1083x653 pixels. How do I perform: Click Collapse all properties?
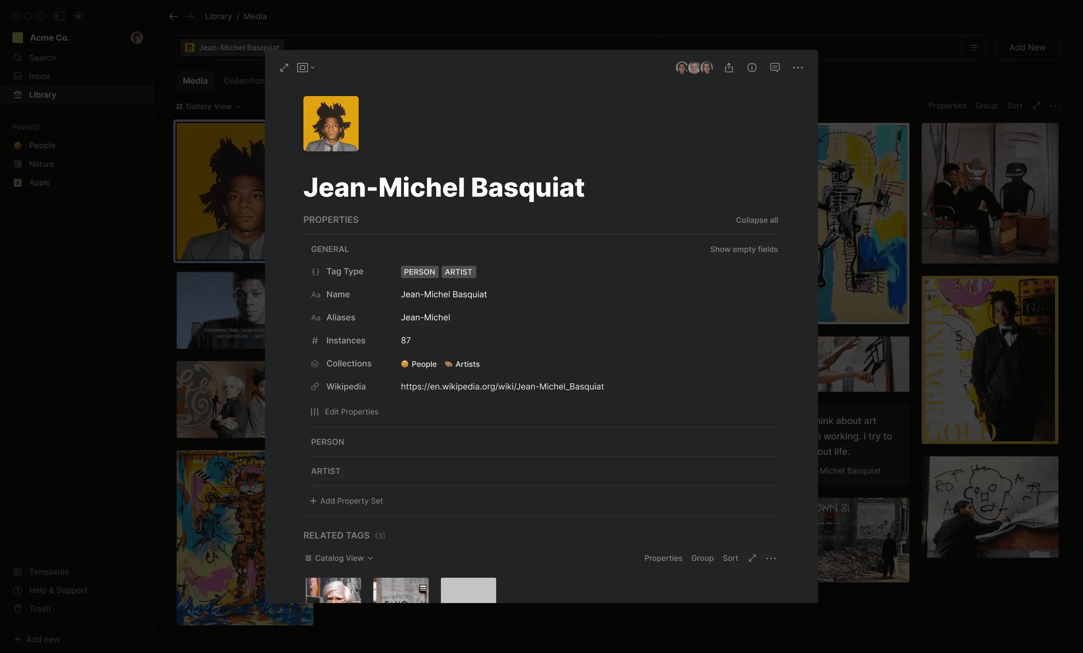[x=757, y=220]
